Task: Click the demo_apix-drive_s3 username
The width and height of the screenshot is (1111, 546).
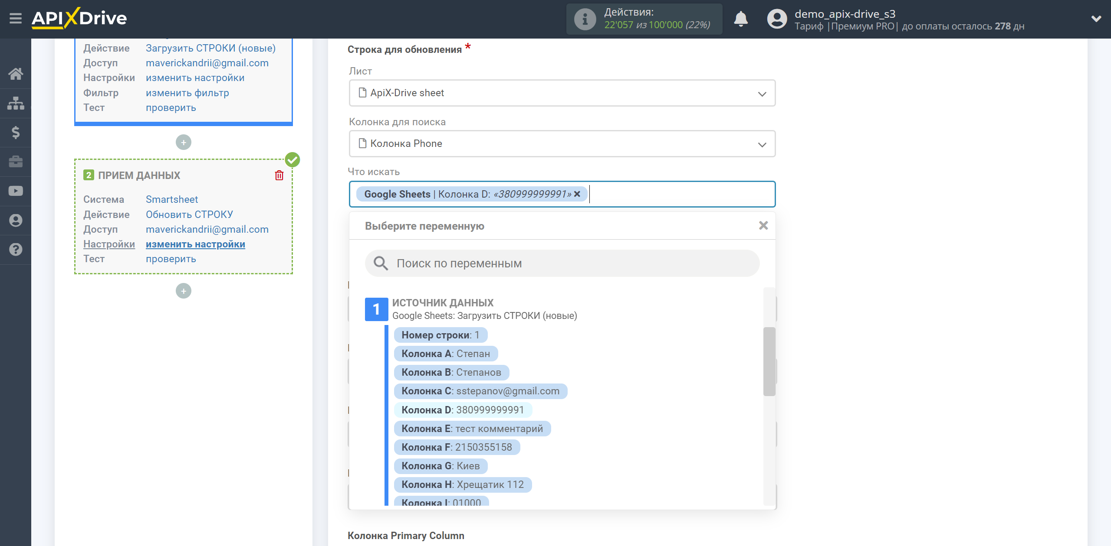Action: point(845,14)
